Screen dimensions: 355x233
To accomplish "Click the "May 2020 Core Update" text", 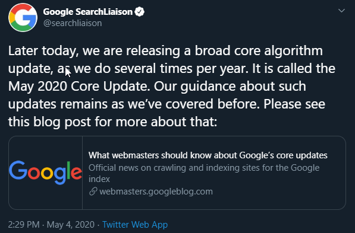I will (x=79, y=86).
